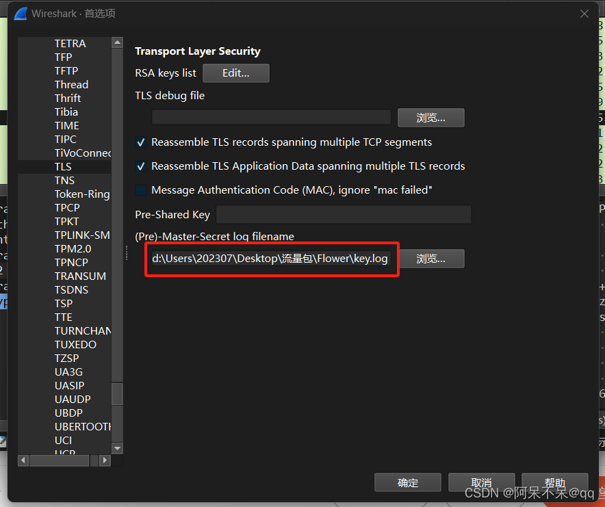Select TRANSUM protocol in list
The width and height of the screenshot is (605, 507).
(x=80, y=276)
